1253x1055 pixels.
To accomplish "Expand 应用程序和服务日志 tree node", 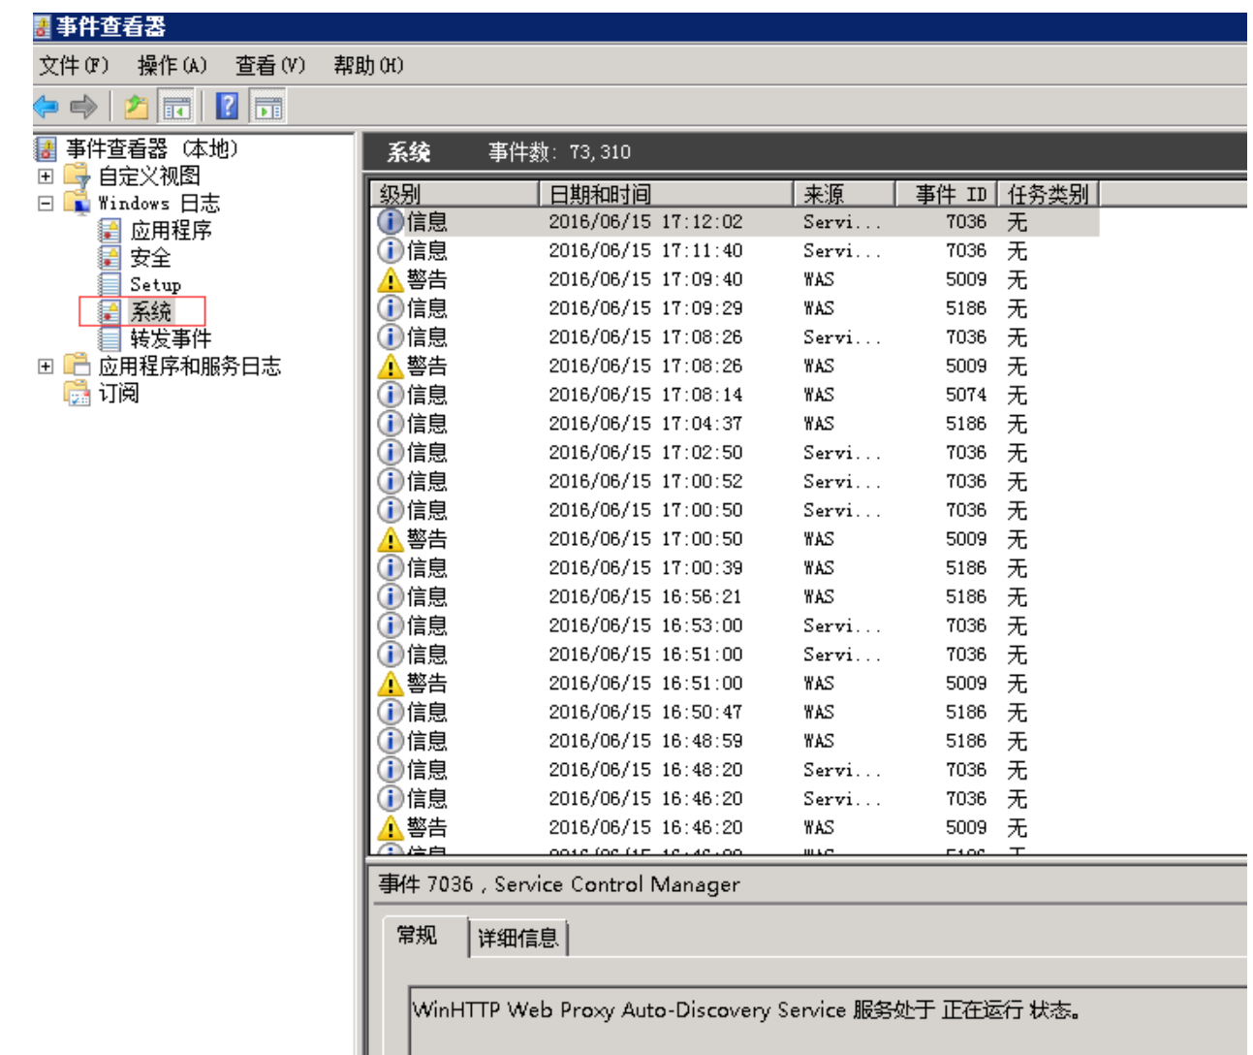I will (46, 367).
